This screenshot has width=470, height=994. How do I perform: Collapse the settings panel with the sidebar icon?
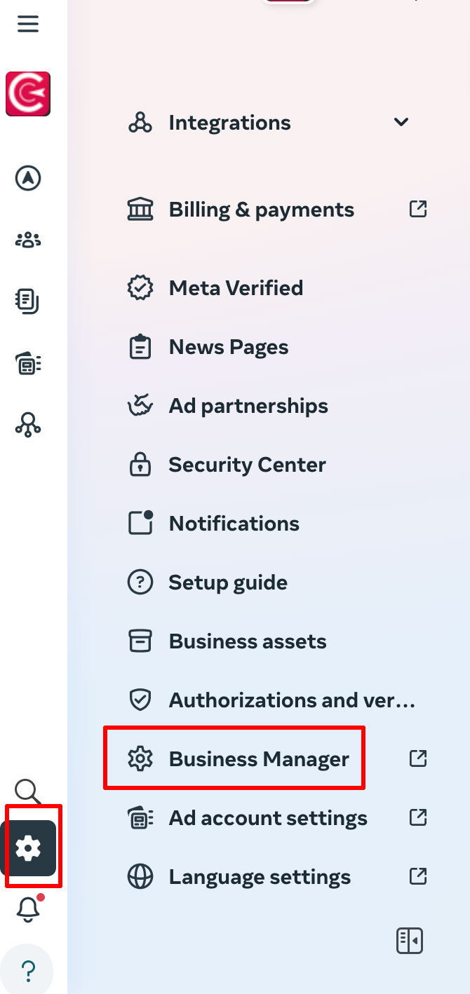410,941
